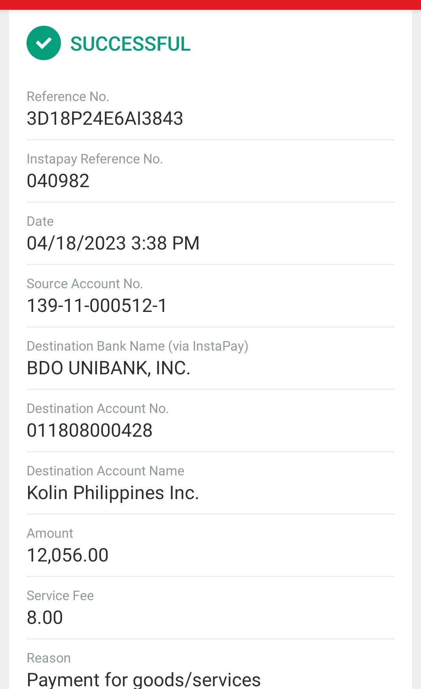Tap the service fee value 8.00
The image size is (421, 689).
pos(45,618)
